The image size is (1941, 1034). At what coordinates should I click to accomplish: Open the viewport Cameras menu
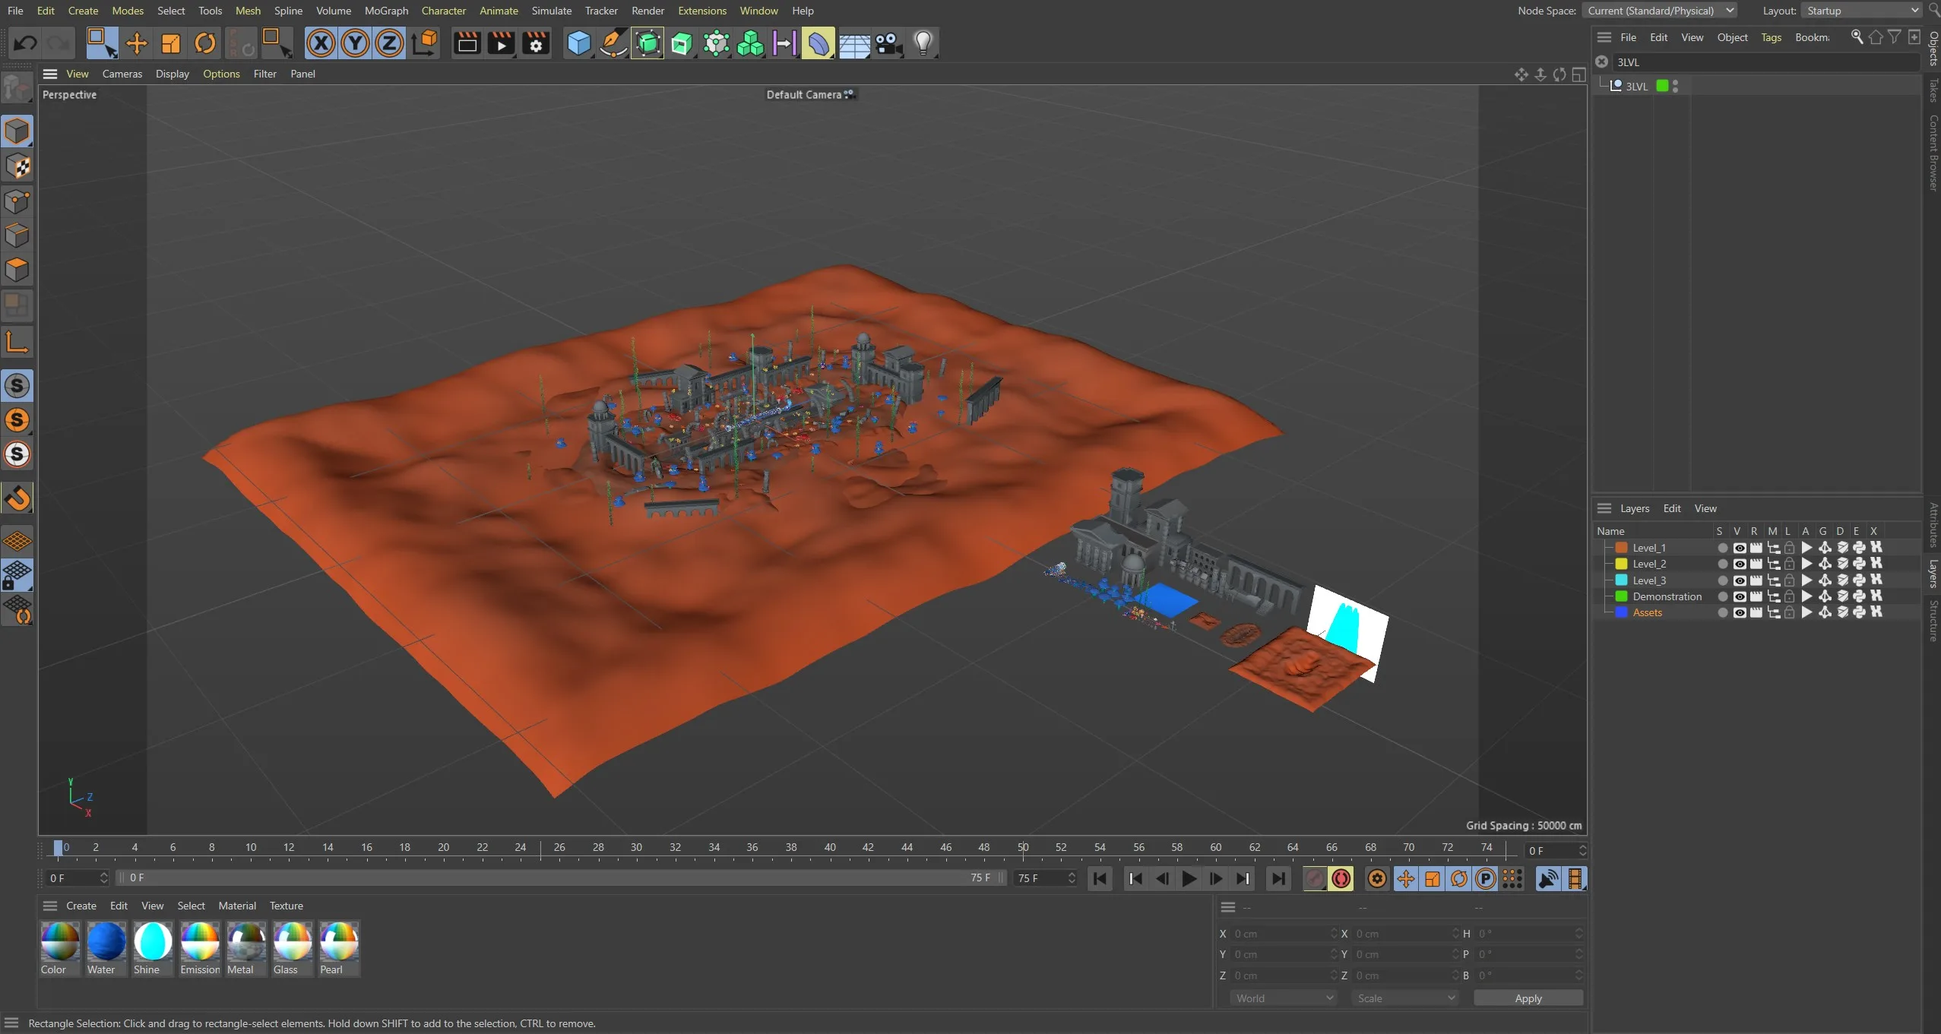[122, 74]
